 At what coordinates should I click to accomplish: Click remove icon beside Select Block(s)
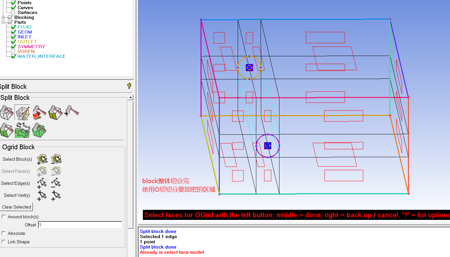56,159
